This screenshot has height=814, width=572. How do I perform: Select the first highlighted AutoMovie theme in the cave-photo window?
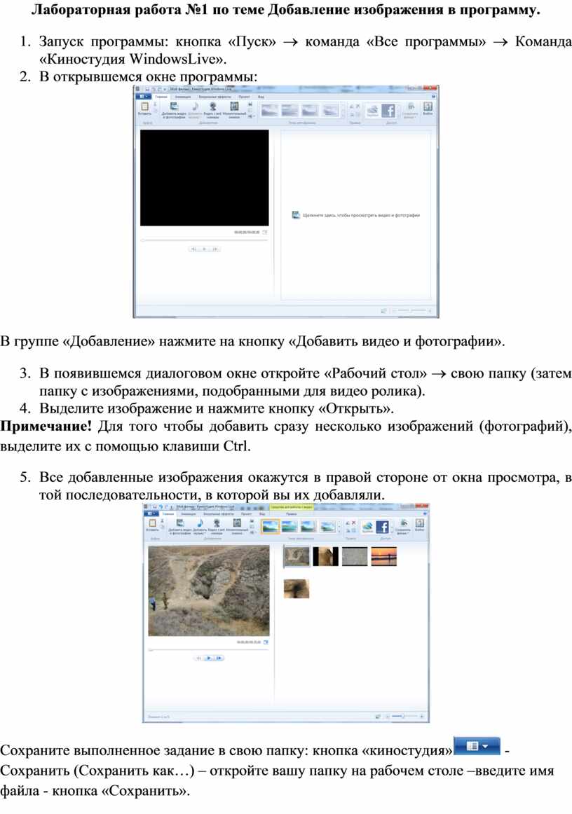(x=270, y=526)
